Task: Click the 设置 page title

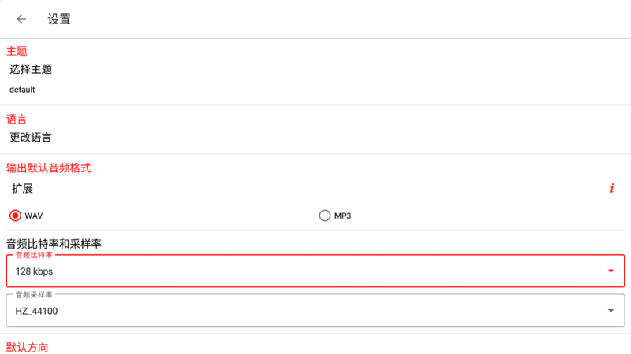Action: [x=59, y=19]
